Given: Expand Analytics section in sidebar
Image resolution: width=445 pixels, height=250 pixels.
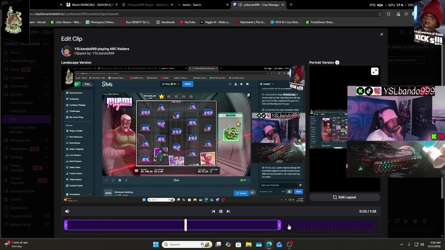Looking at the screenshot, I should [26, 78].
